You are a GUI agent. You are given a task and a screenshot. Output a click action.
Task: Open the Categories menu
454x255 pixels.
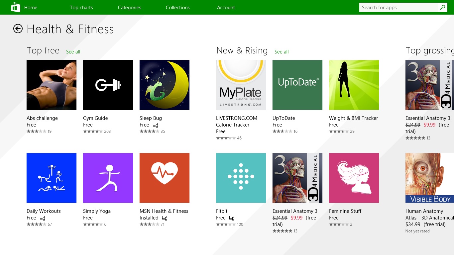pyautogui.click(x=130, y=7)
